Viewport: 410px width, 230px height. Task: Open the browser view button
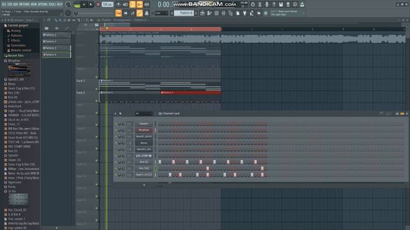[231, 13]
